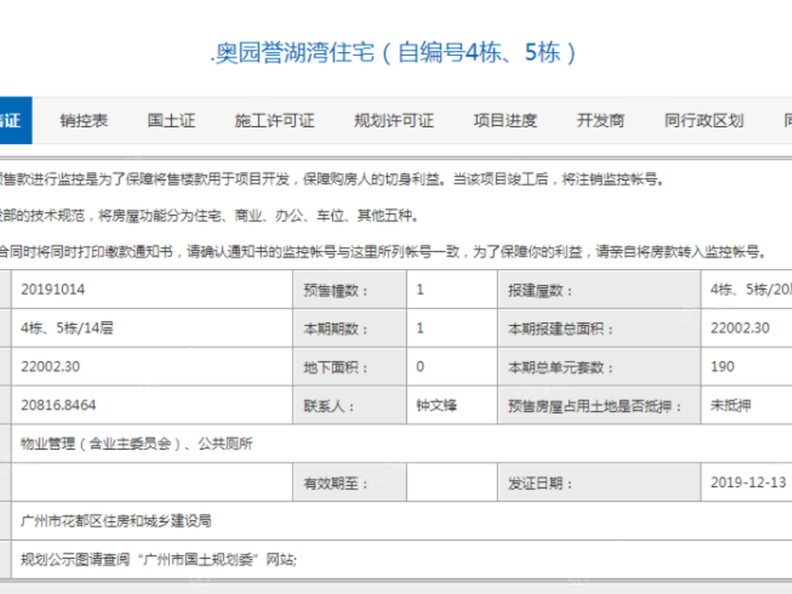
Task: Select the value 未抵押
Action: (731, 405)
